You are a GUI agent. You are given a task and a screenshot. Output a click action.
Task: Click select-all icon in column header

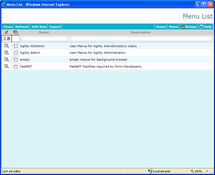point(15,32)
